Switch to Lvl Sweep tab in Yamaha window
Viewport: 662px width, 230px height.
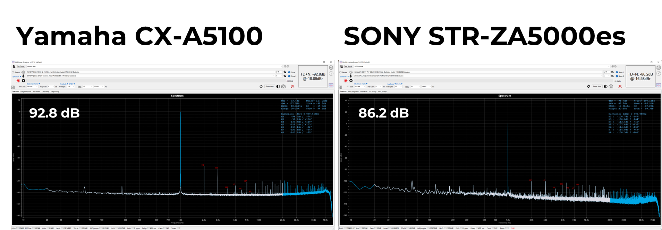[x=45, y=92]
